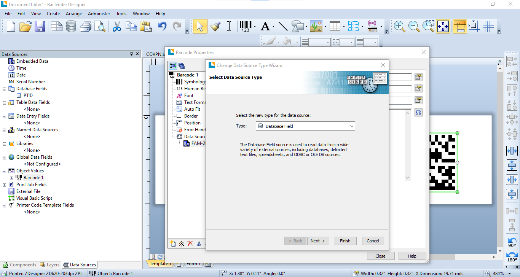Collapse the Database Fields tree node

coord(5,89)
